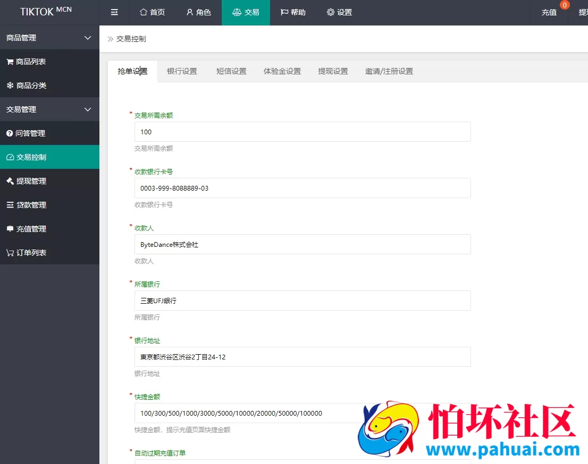588x464 pixels.
Task: Switch to the 抢单设置 tab
Action: pyautogui.click(x=132, y=71)
